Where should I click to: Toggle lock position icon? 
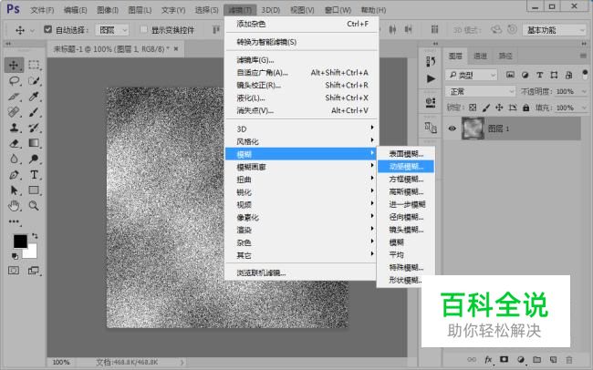(x=499, y=108)
